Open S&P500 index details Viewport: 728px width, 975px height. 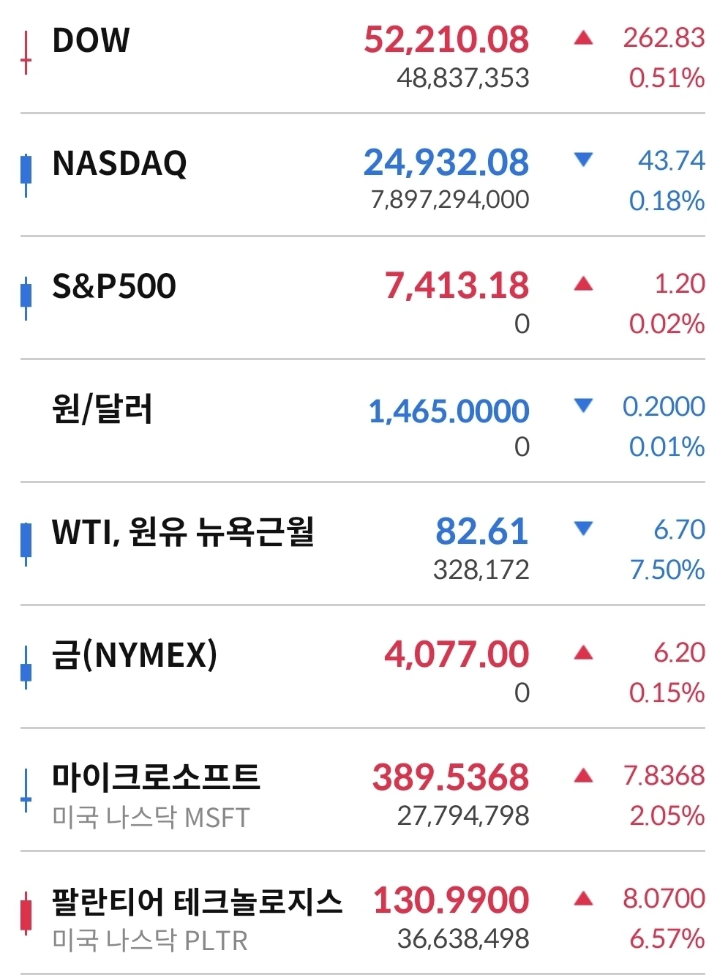[x=363, y=299]
